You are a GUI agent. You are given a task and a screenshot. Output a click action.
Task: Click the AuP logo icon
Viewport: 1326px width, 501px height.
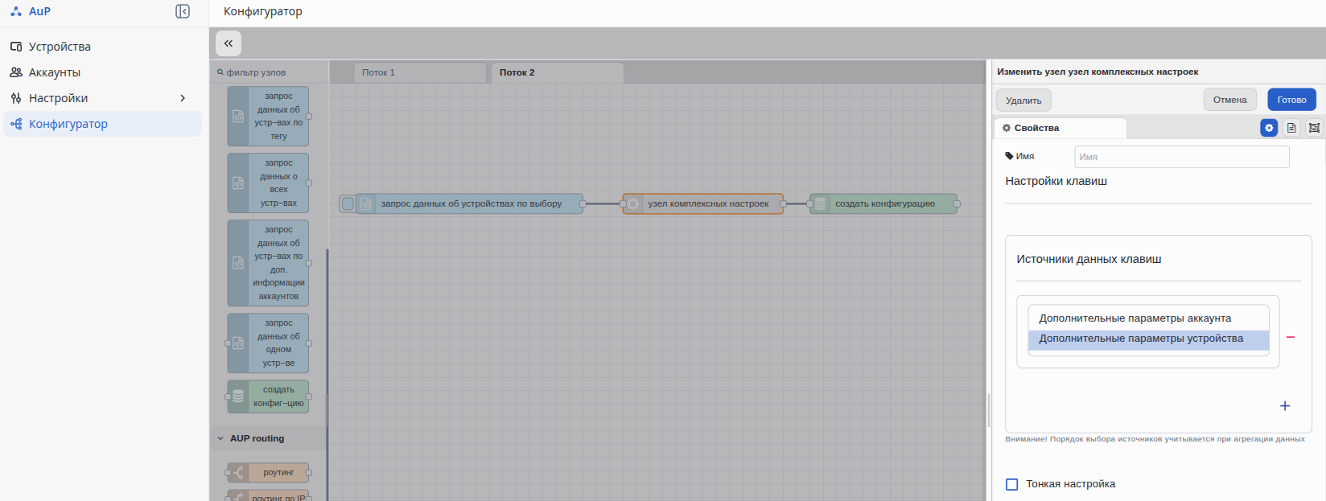[16, 11]
